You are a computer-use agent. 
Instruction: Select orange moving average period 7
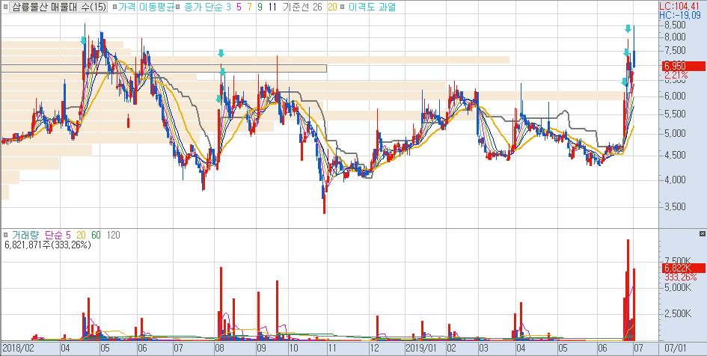coord(249,7)
